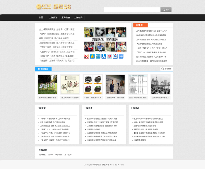Click the yellow star QZone share icon
Screen dimensions: 205x169
tap(92, 56)
